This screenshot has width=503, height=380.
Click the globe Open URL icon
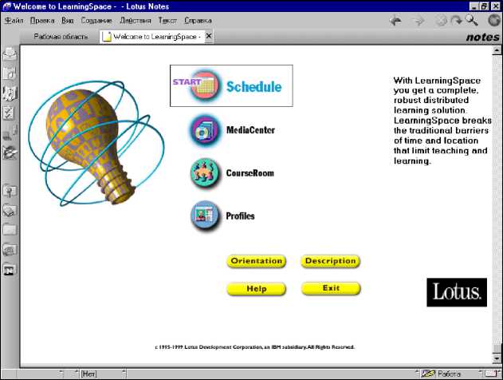(494, 20)
